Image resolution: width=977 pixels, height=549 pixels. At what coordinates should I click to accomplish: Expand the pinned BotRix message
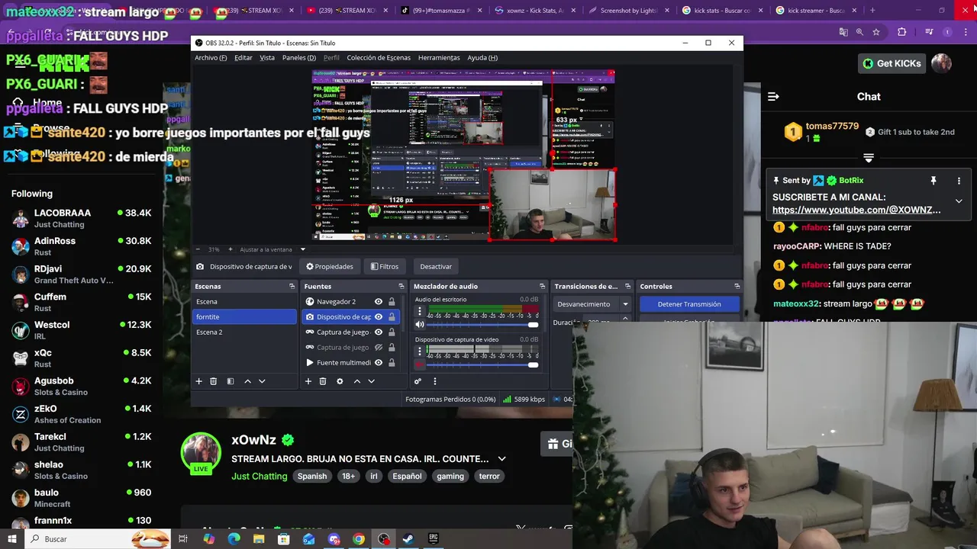959,201
